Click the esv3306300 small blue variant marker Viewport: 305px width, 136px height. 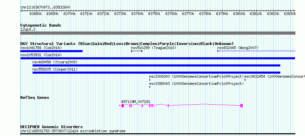click(150, 80)
